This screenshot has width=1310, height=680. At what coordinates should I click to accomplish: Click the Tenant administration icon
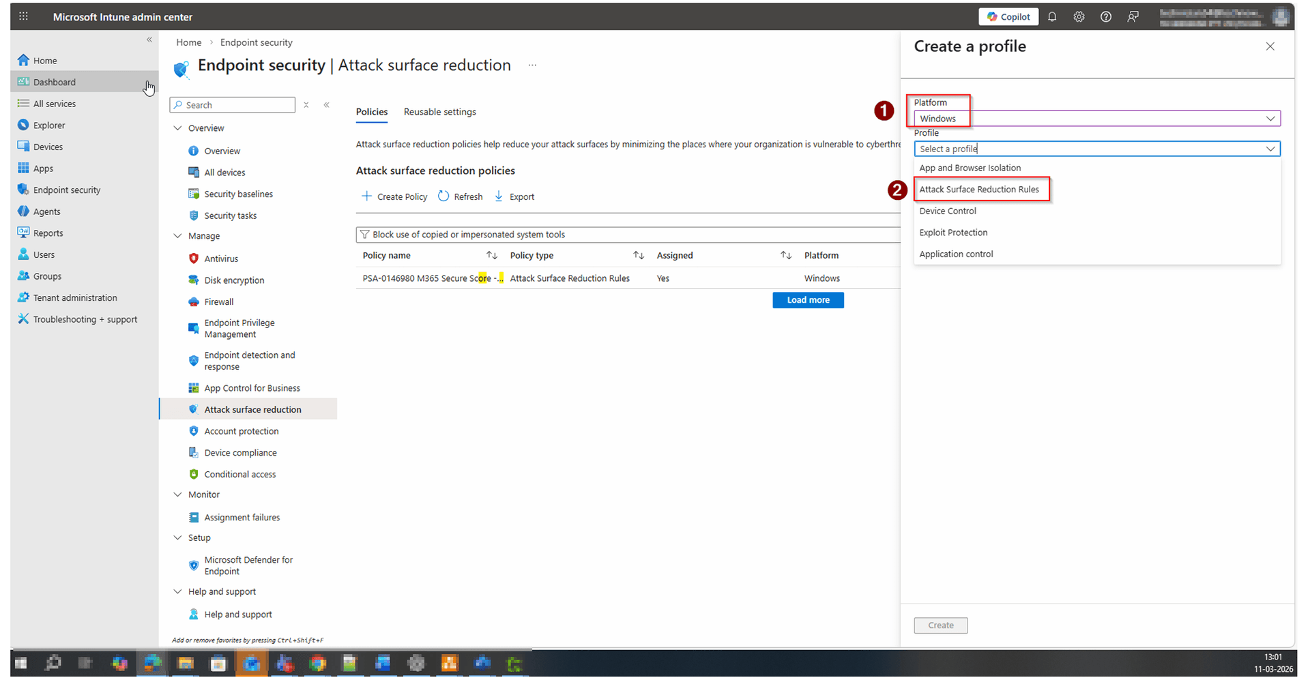23,297
